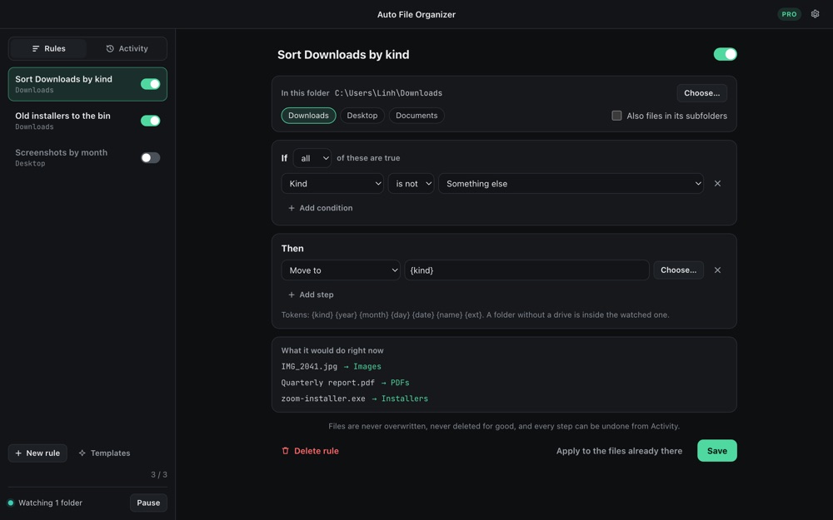This screenshot has width=833, height=520.
Task: Click the green watching status dot
Action: (11, 503)
